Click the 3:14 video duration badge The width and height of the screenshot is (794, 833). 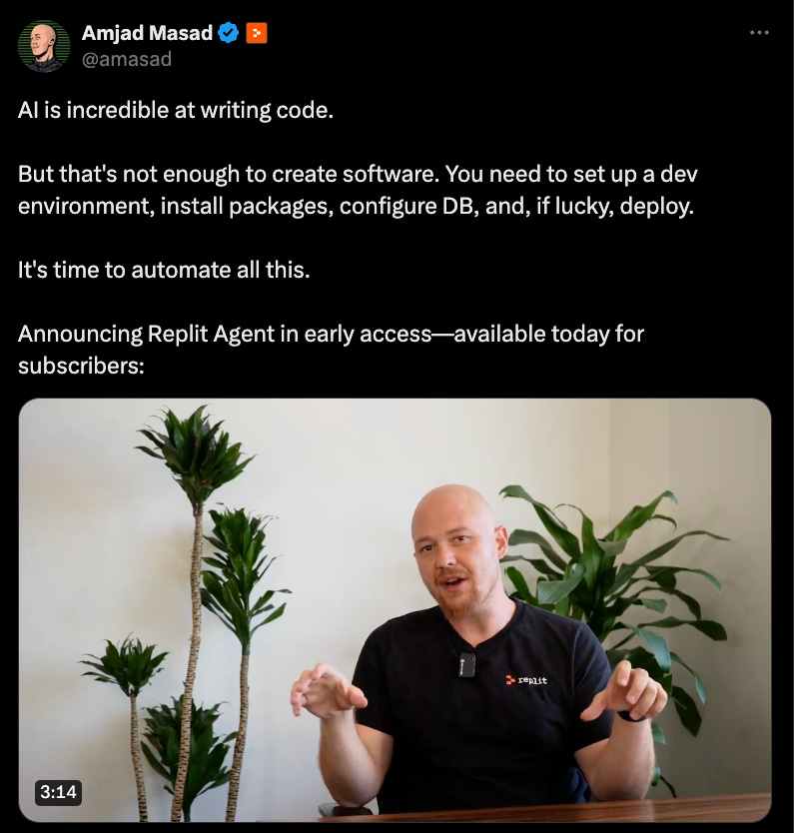pyautogui.click(x=58, y=792)
